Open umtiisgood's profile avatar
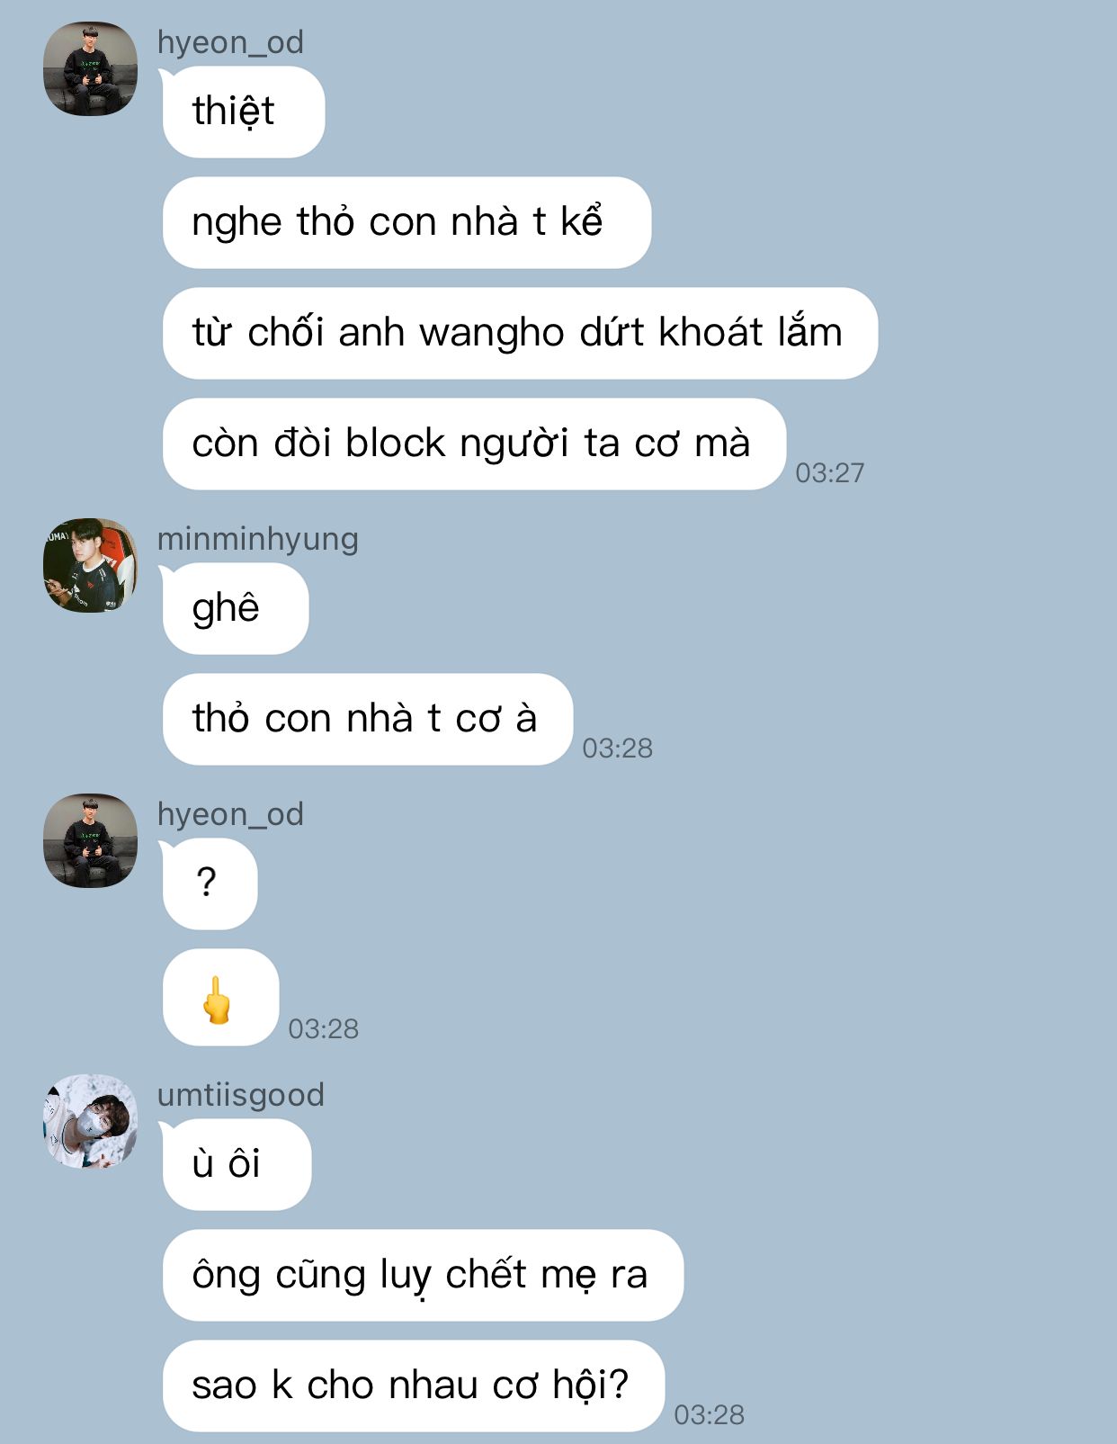This screenshot has height=1444, width=1117. point(90,1121)
